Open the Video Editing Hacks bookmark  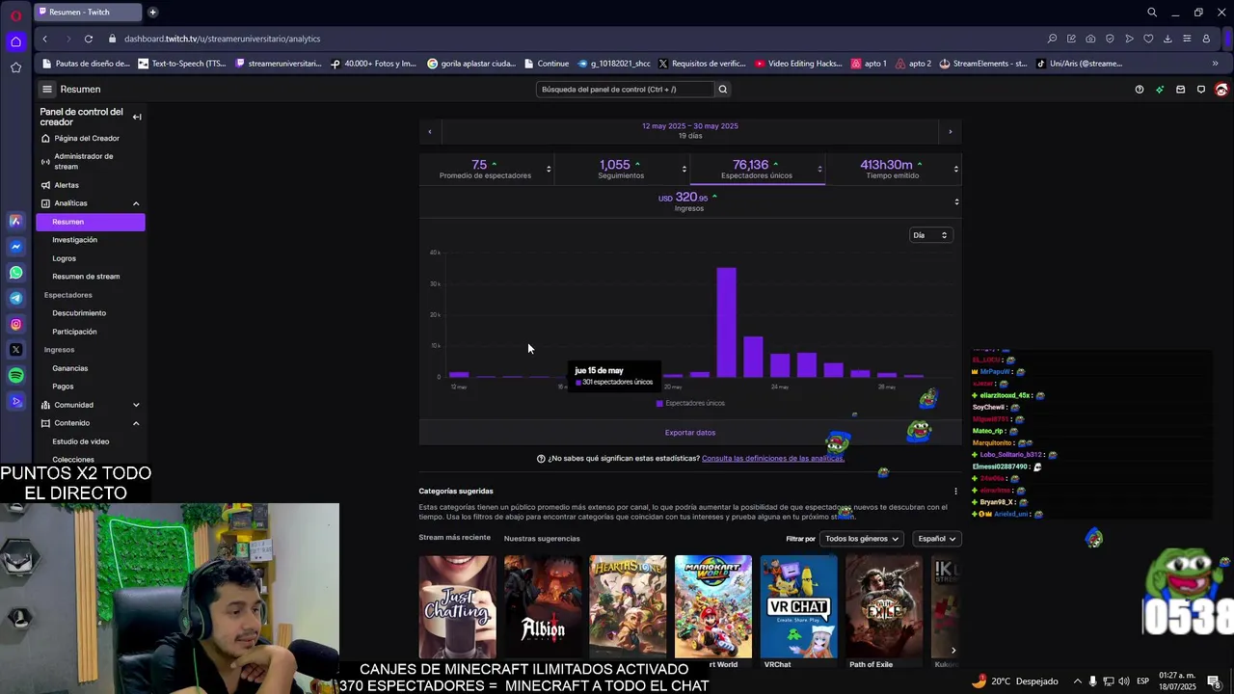pos(798,64)
